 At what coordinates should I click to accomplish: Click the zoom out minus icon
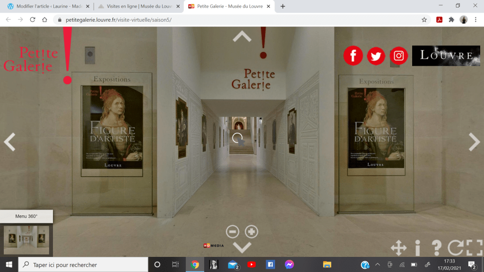coord(233,231)
